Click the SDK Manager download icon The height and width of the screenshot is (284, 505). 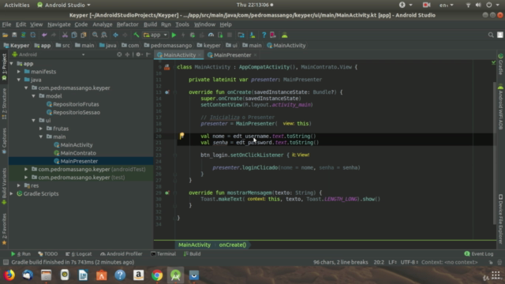(252, 35)
